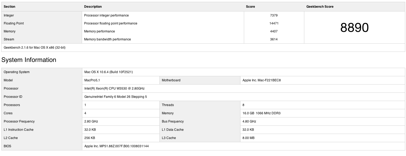This screenshot has height=156, width=406.
Task: Click the Description column header
Action: click(x=93, y=7)
